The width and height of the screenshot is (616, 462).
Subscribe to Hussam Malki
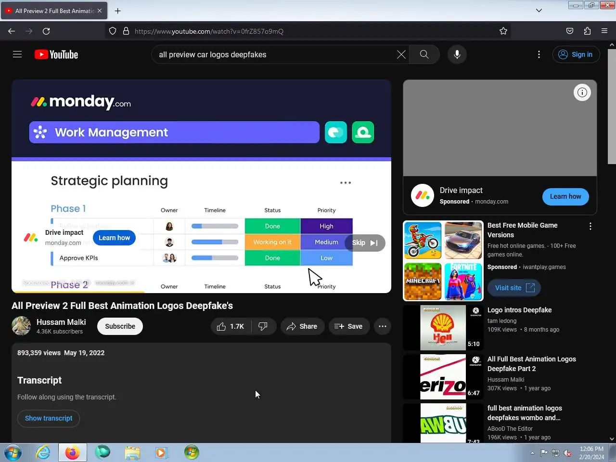pyautogui.click(x=120, y=326)
